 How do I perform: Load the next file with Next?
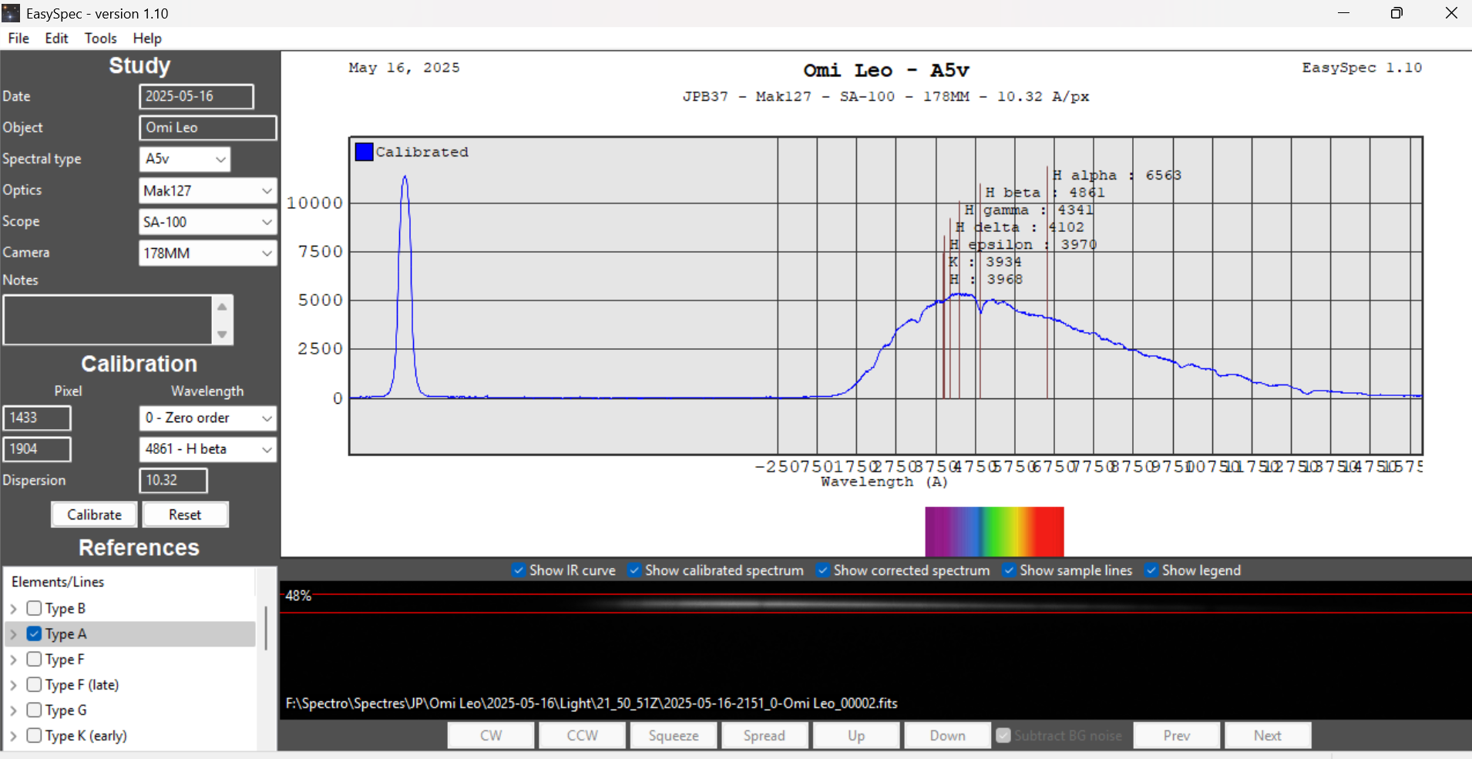(x=1268, y=735)
